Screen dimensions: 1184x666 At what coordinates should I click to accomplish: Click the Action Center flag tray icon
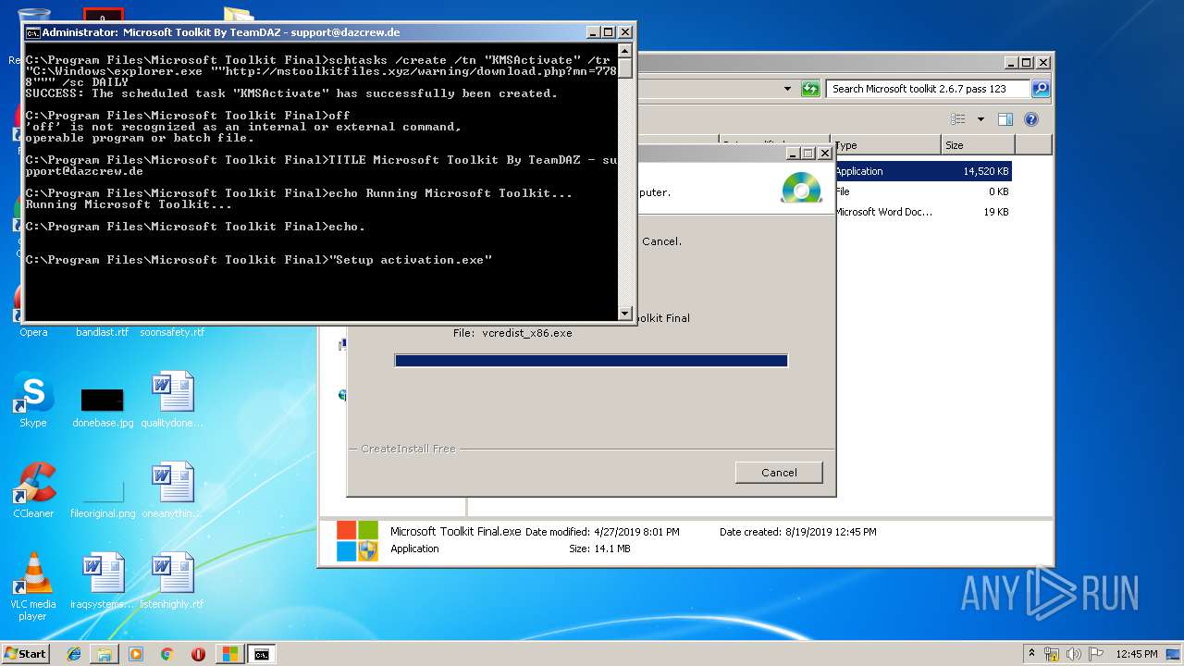click(1095, 654)
